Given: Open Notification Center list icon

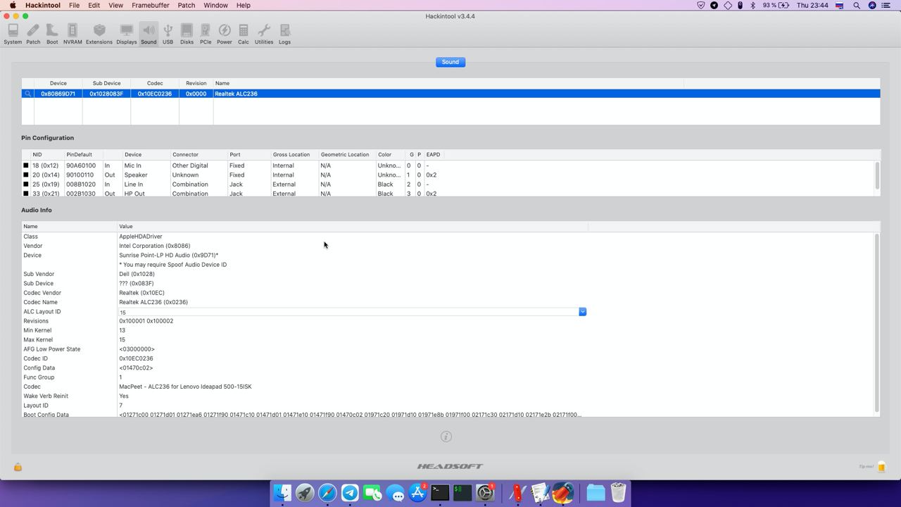Looking at the screenshot, I should 886,5.
